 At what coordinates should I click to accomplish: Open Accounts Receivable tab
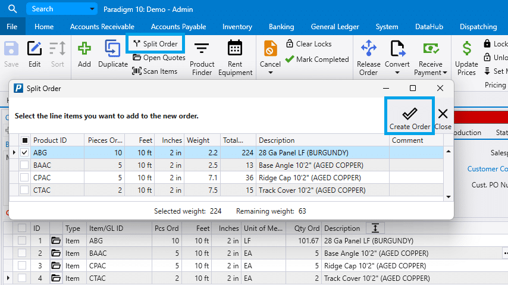(x=102, y=27)
